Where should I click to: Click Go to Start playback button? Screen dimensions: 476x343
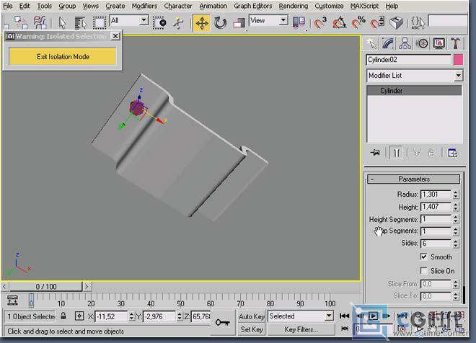coord(344,316)
